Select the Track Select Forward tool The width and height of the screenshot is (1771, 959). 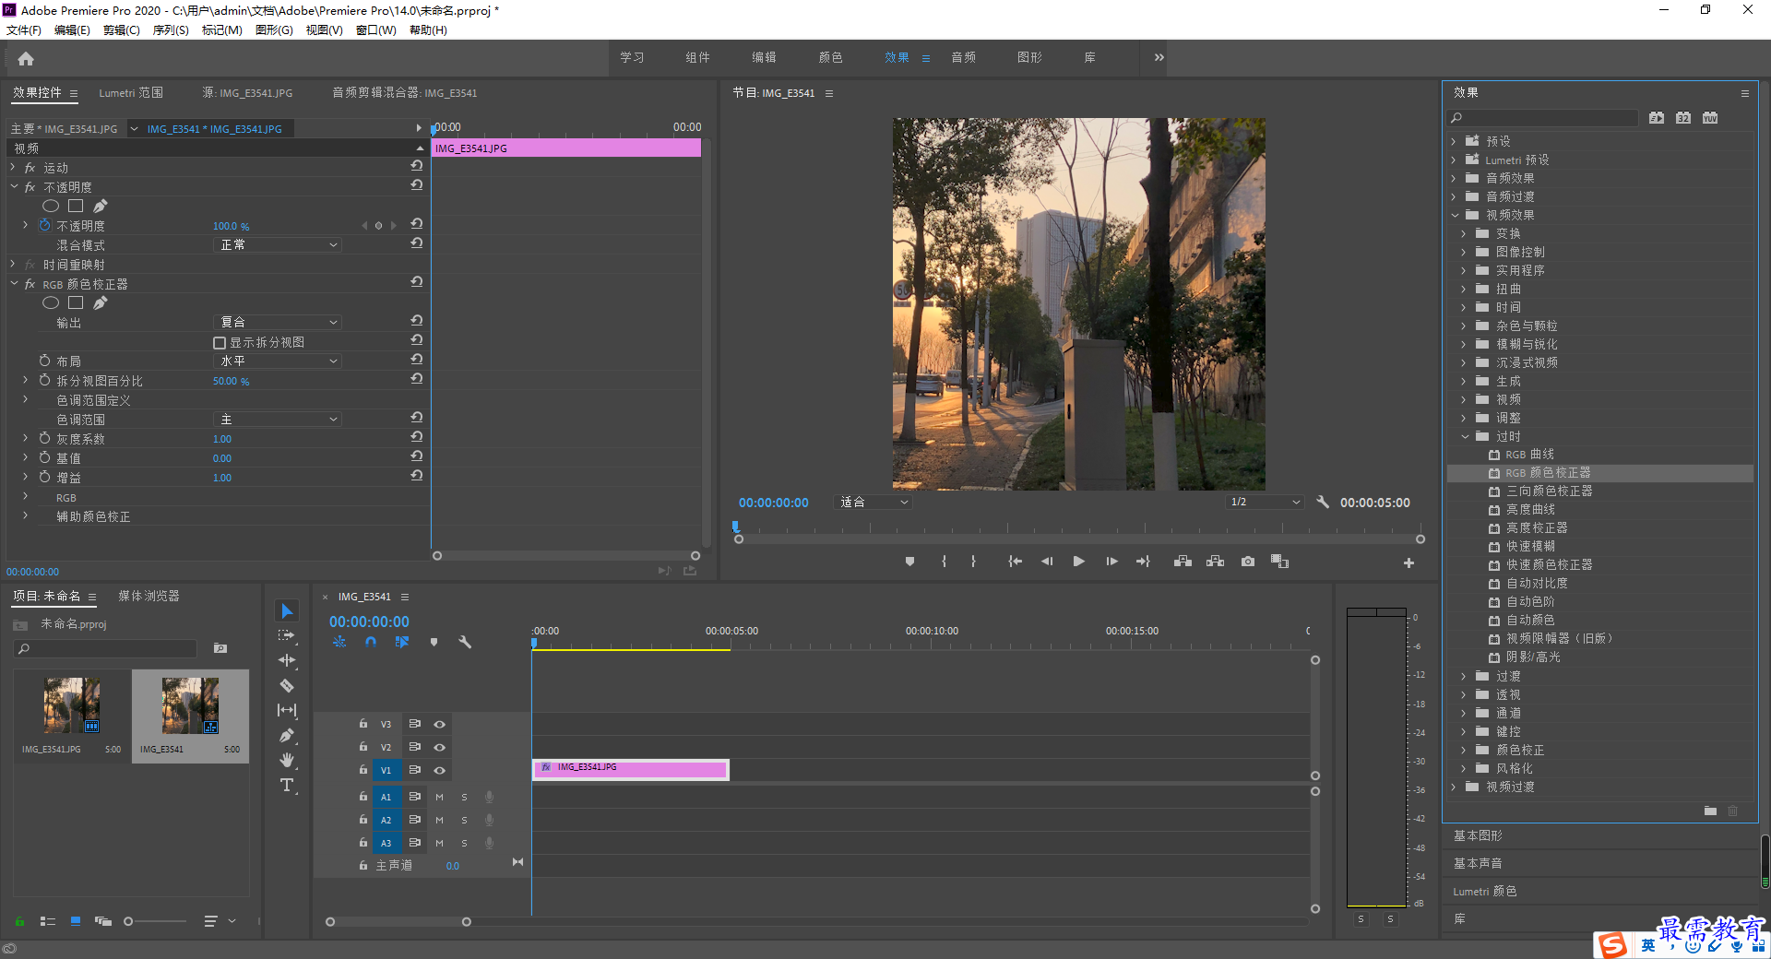pos(287,635)
